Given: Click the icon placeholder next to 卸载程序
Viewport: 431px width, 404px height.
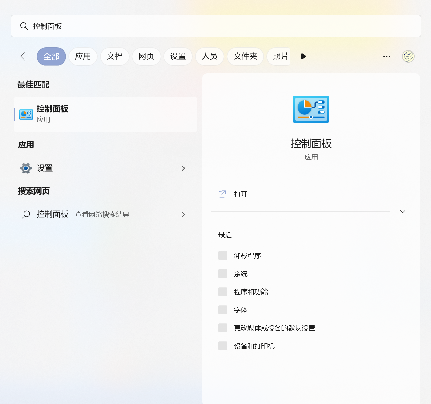Looking at the screenshot, I should [x=223, y=256].
